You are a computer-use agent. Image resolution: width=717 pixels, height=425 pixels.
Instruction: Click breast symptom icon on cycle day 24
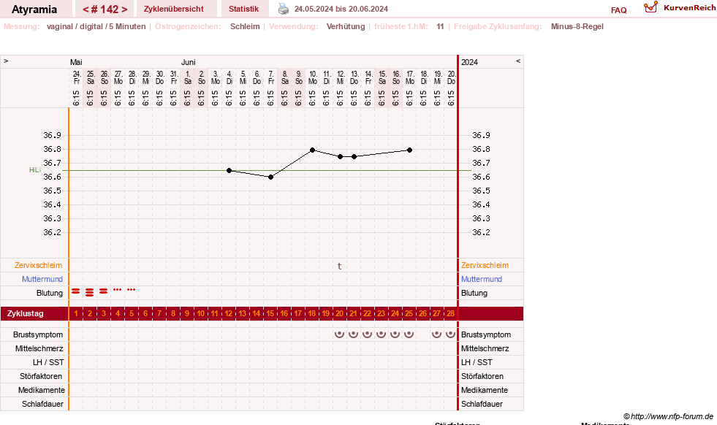coord(395,334)
